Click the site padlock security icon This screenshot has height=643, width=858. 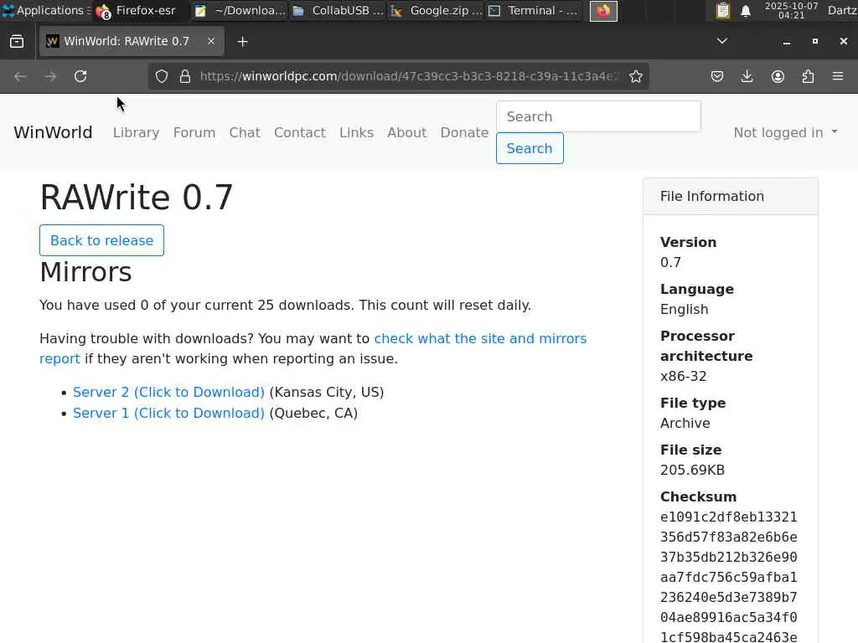point(185,76)
